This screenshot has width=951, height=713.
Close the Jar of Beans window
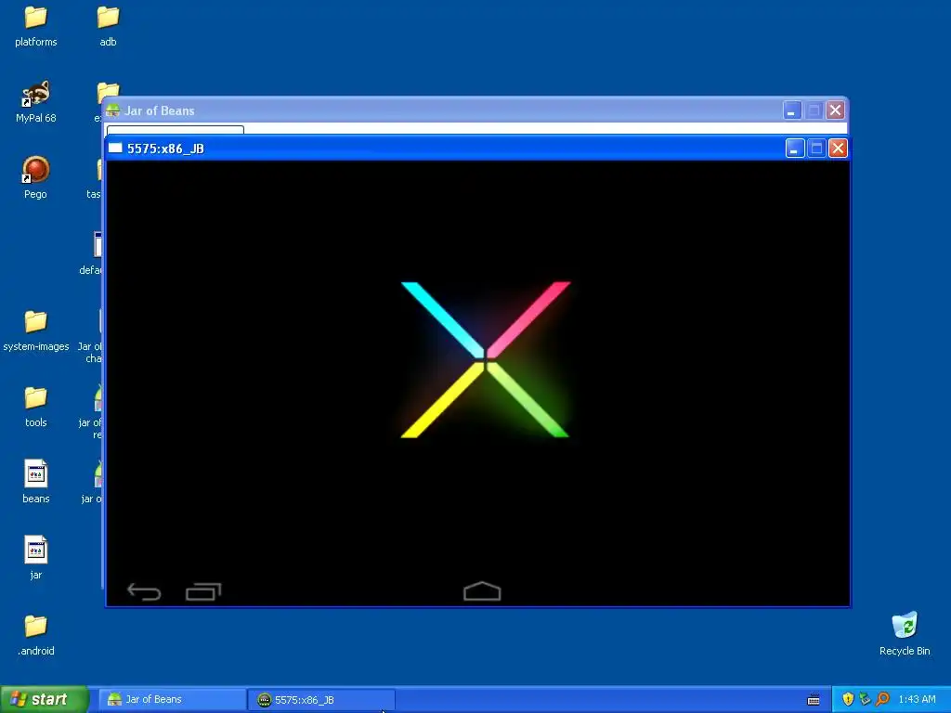[835, 110]
